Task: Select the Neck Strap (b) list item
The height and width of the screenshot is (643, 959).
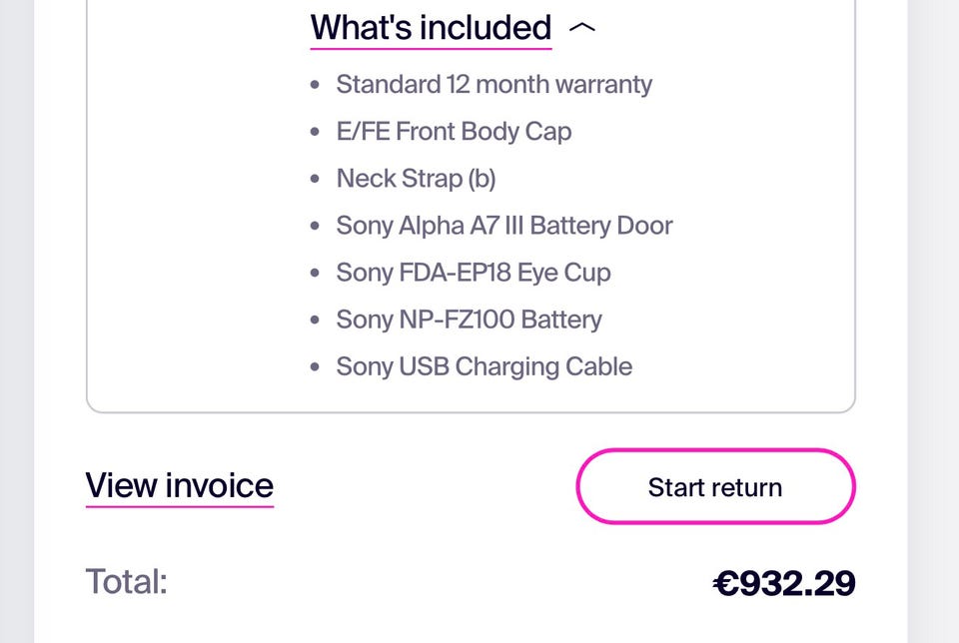Action: (x=416, y=179)
